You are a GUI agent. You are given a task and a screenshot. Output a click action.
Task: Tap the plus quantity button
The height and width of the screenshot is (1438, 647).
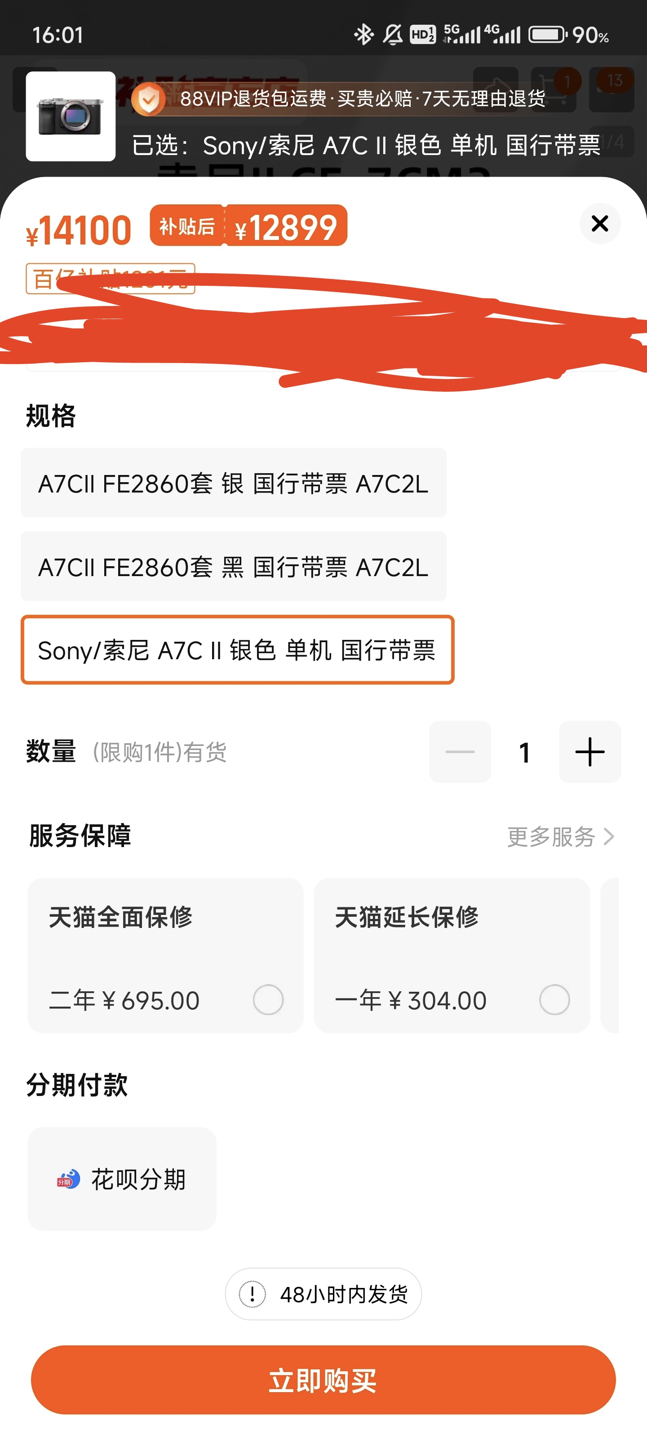(589, 752)
